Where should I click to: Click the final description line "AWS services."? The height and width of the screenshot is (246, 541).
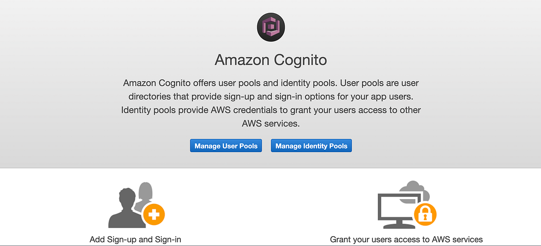point(270,124)
